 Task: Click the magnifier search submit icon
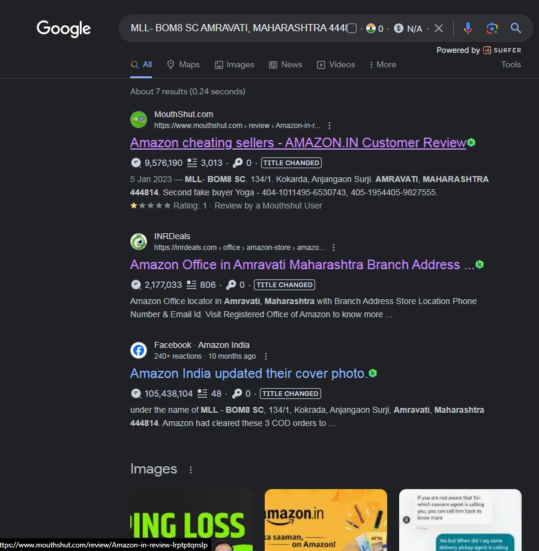click(x=516, y=28)
